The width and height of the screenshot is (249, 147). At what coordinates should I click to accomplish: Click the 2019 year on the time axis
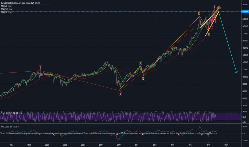coord(208,145)
